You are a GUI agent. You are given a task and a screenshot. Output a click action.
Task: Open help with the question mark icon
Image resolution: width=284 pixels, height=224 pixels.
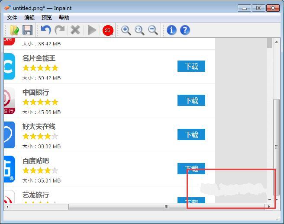pyautogui.click(x=185, y=30)
